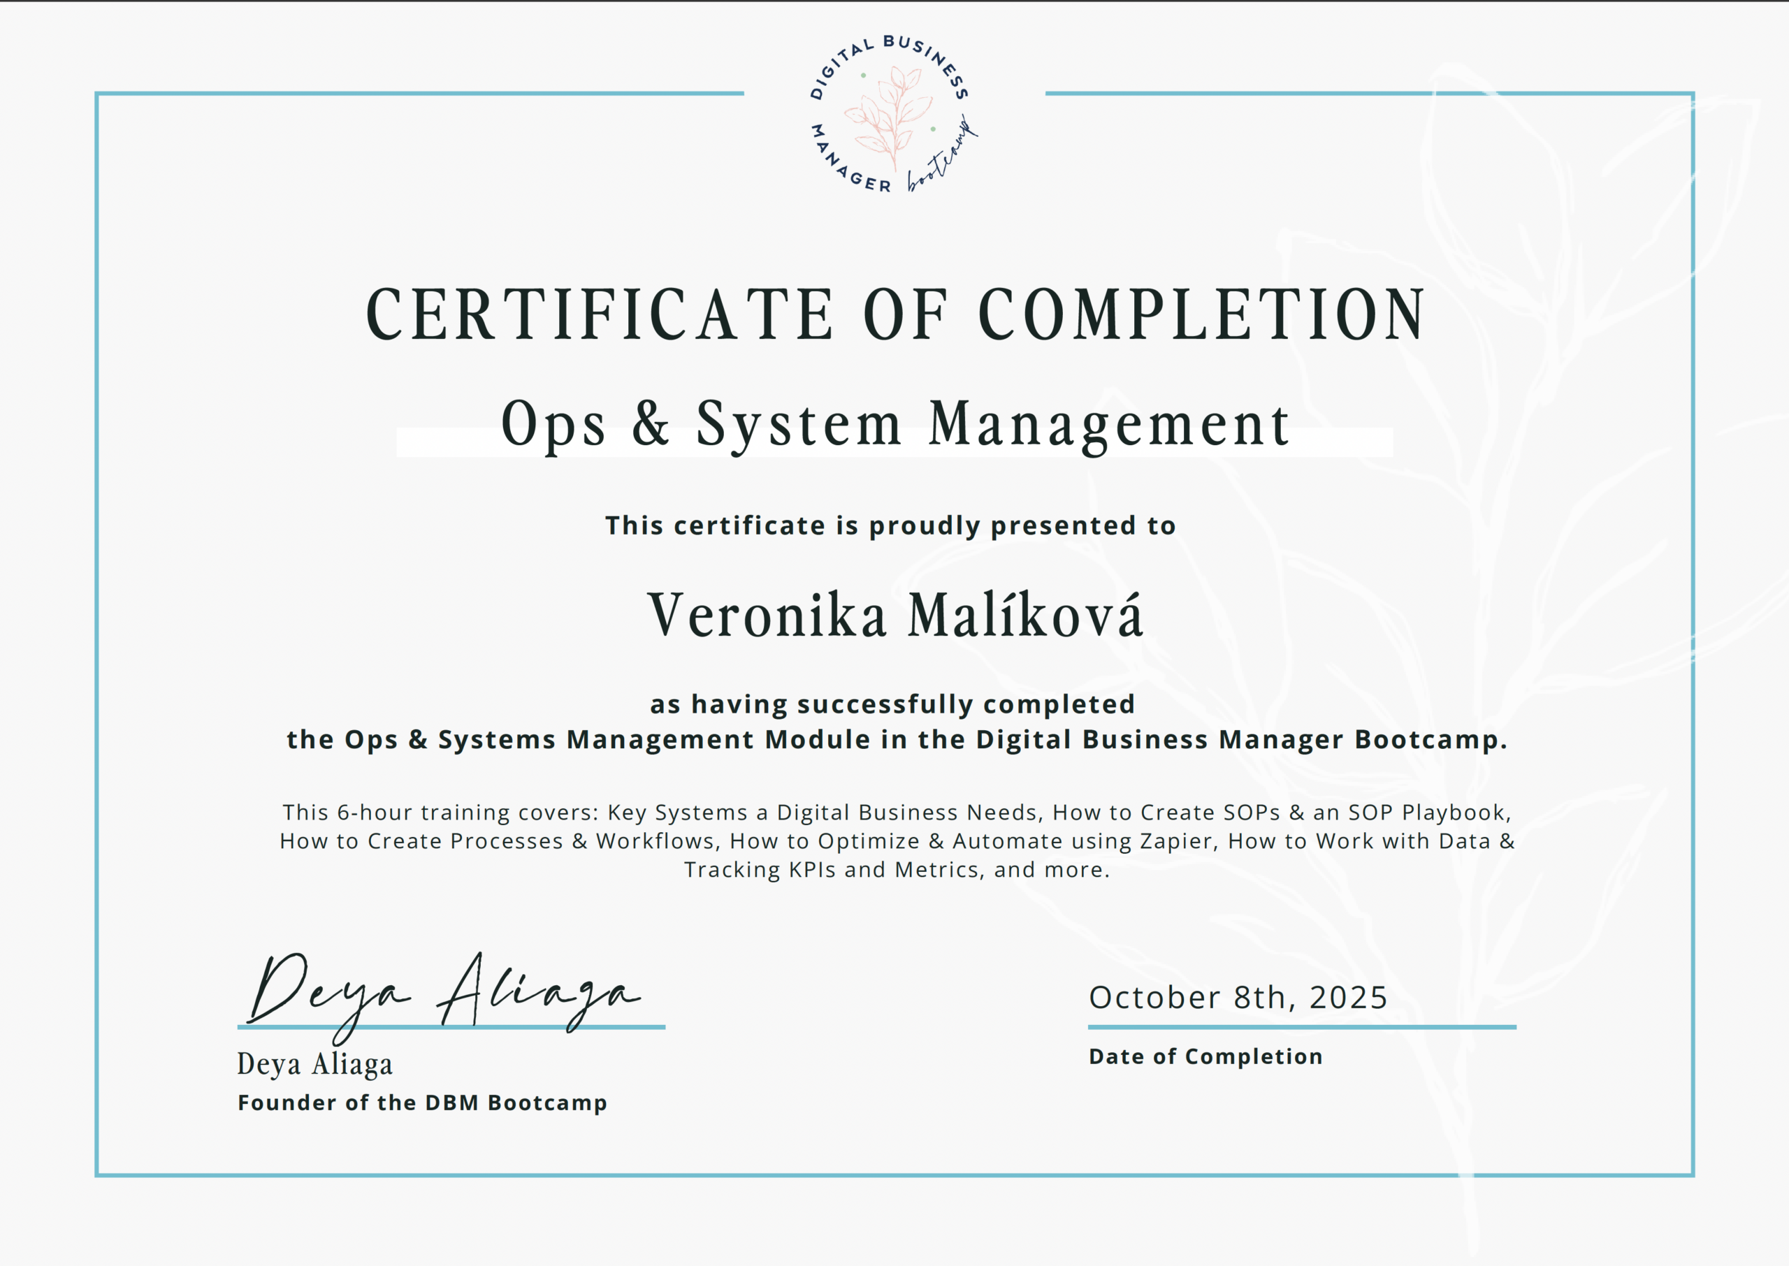Click the pink leaf sprig in logo
Image resolution: width=1789 pixels, height=1266 pixels.
891,117
